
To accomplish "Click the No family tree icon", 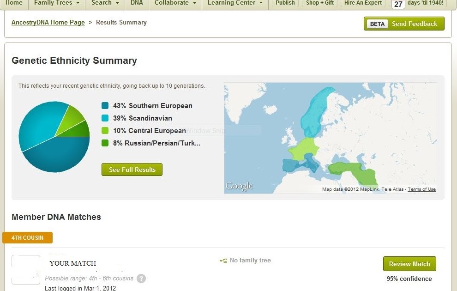I will tap(223, 261).
